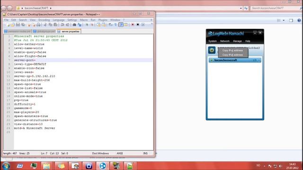This screenshot has width=303, height=170.
Task: Open Explorer address bar history dropdown
Action: pos(241,8)
